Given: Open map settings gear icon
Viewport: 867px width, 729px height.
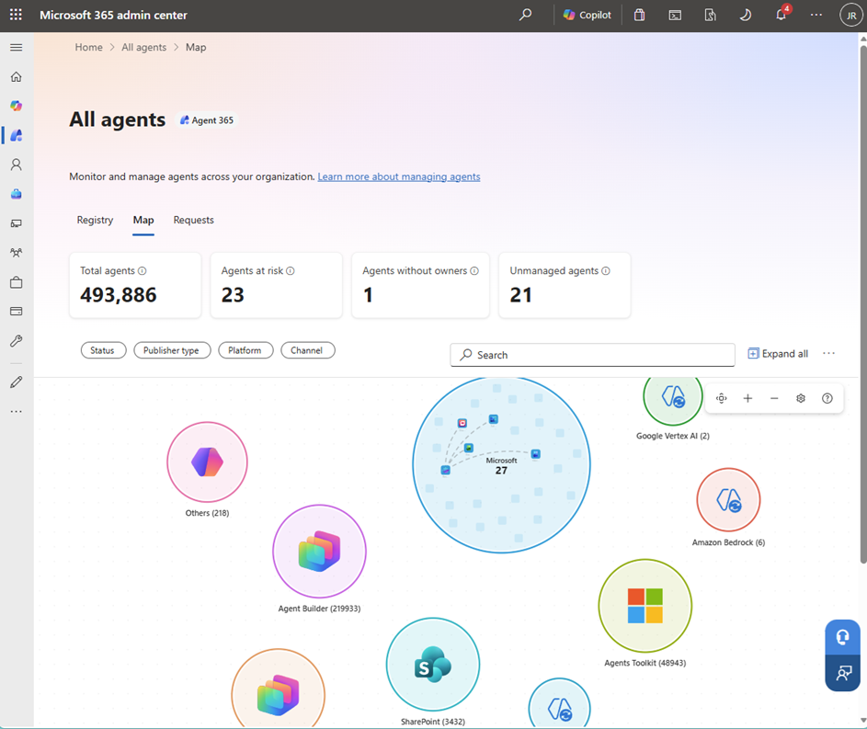Looking at the screenshot, I should pyautogui.click(x=801, y=398).
